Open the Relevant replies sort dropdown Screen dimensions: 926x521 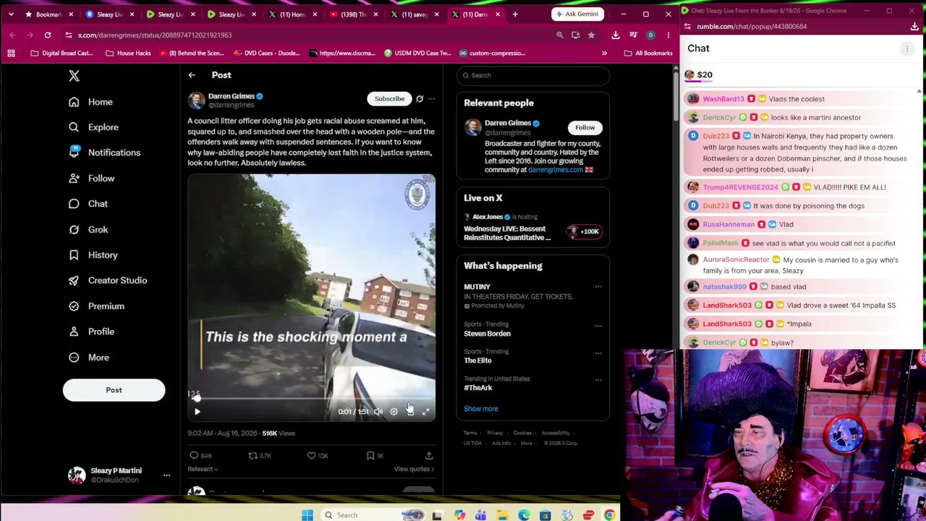[x=203, y=469]
